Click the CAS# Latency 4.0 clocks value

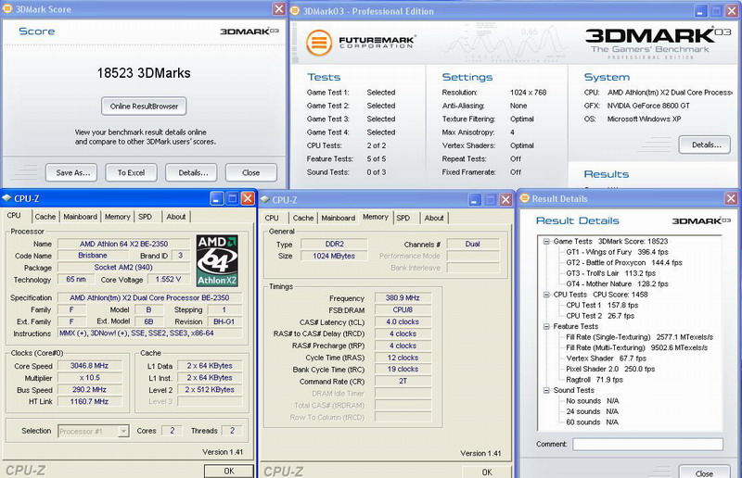coord(403,321)
